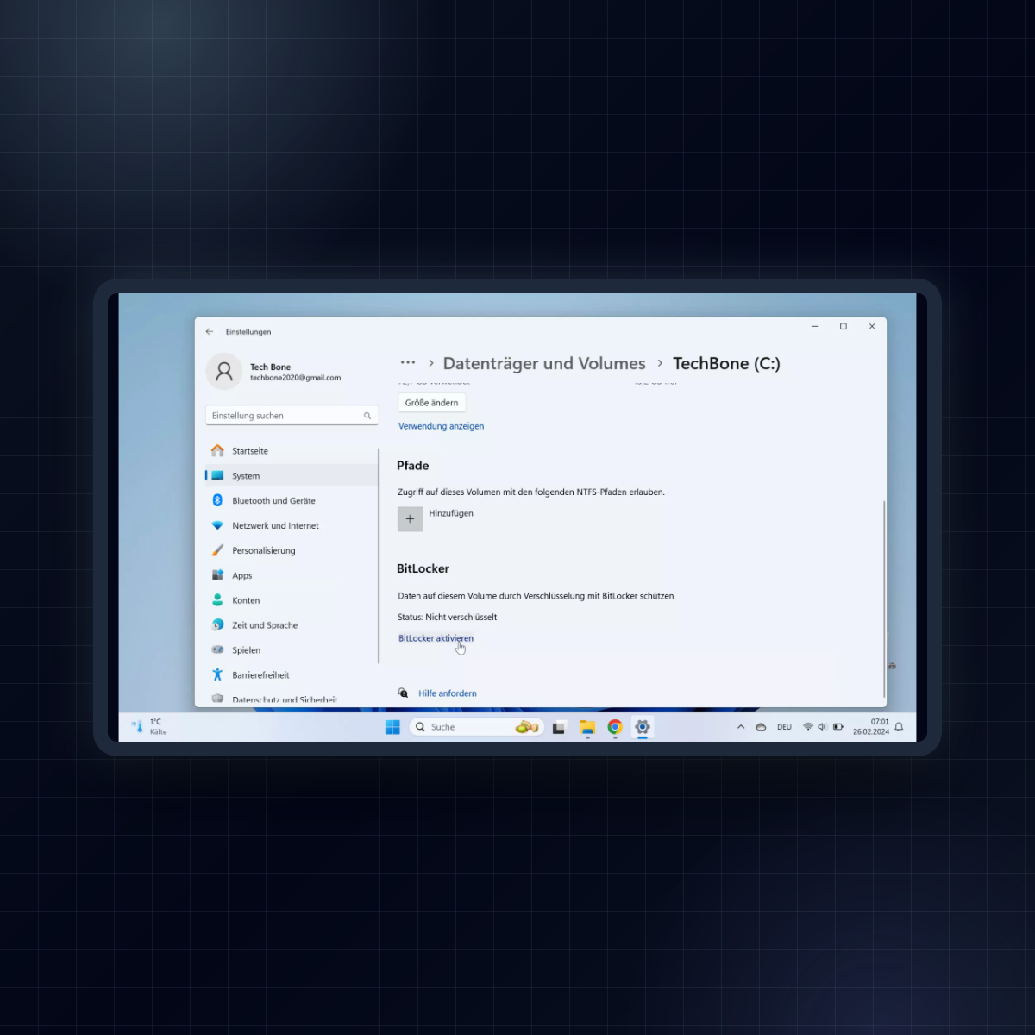The height and width of the screenshot is (1035, 1035).
Task: Click the Status: Nicht verschlüsselt text
Action: point(448,618)
